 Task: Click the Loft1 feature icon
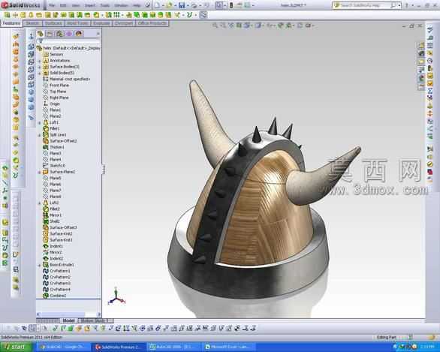tap(46, 122)
